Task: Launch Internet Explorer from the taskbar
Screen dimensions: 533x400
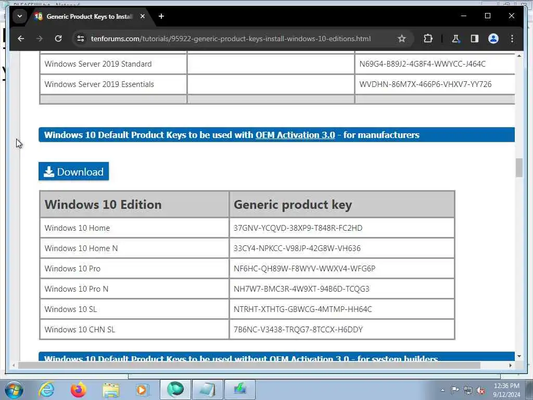Action: coord(46,390)
